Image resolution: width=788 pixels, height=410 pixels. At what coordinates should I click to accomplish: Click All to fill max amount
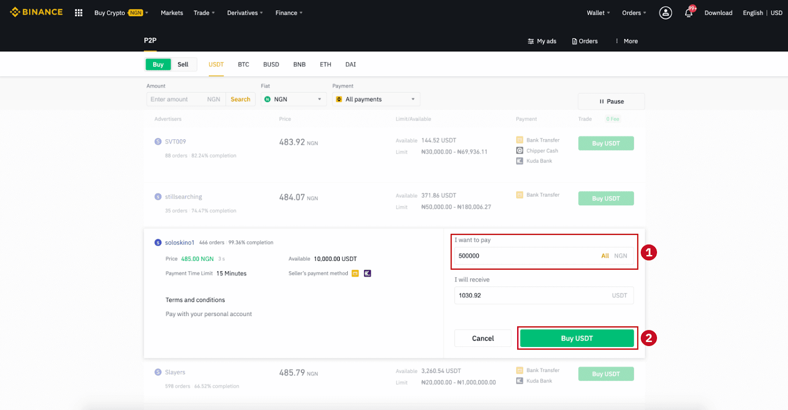pyautogui.click(x=605, y=256)
